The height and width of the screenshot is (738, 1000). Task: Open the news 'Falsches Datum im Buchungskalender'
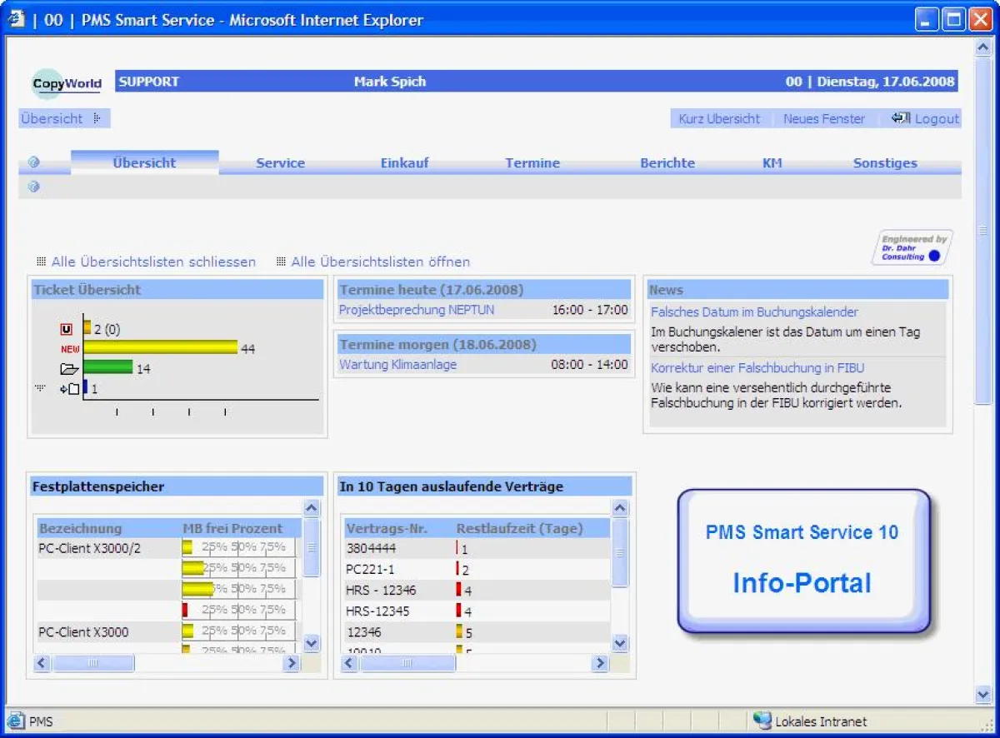754,312
